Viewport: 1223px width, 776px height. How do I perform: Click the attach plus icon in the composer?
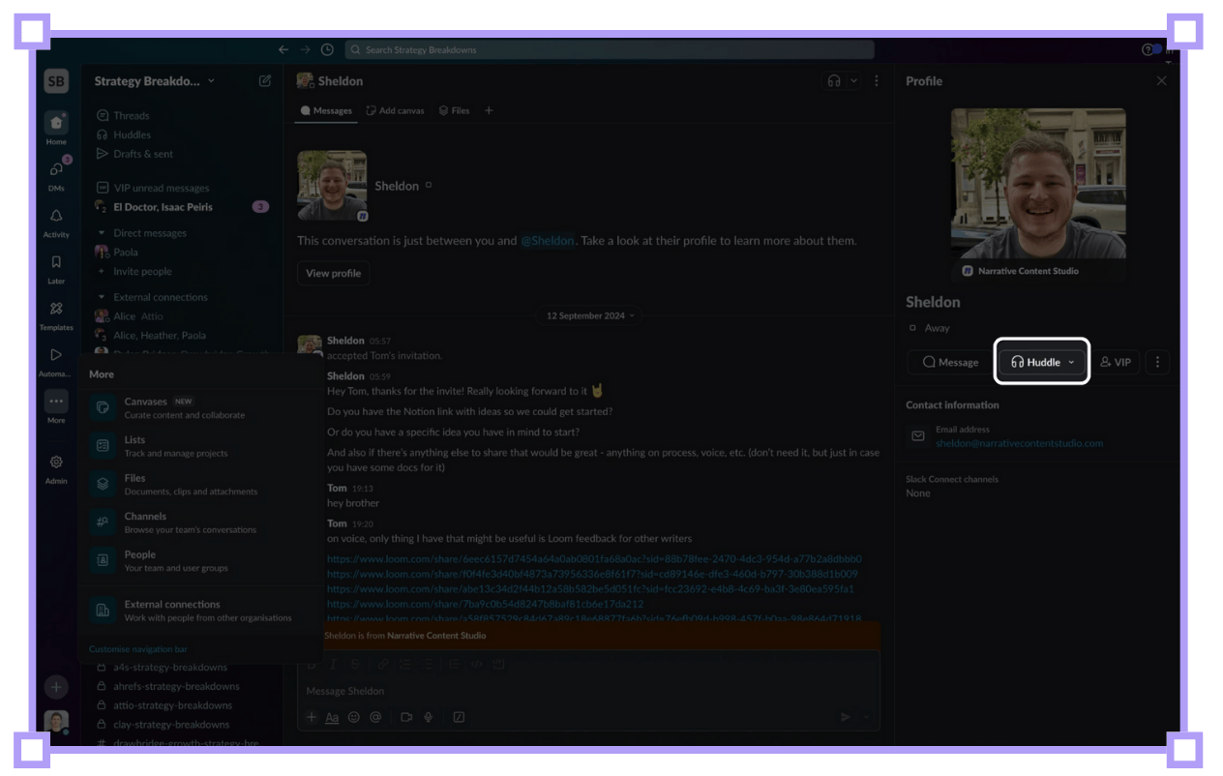[x=312, y=717]
